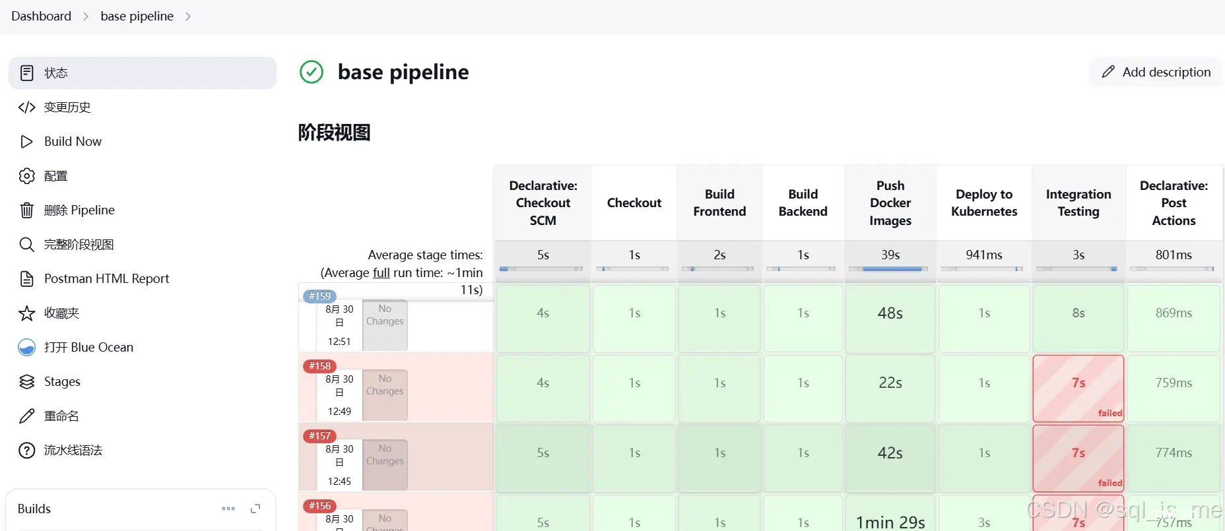This screenshot has height=531, width=1225.
Task: Select Build Now in the sidebar
Action: (x=143, y=141)
